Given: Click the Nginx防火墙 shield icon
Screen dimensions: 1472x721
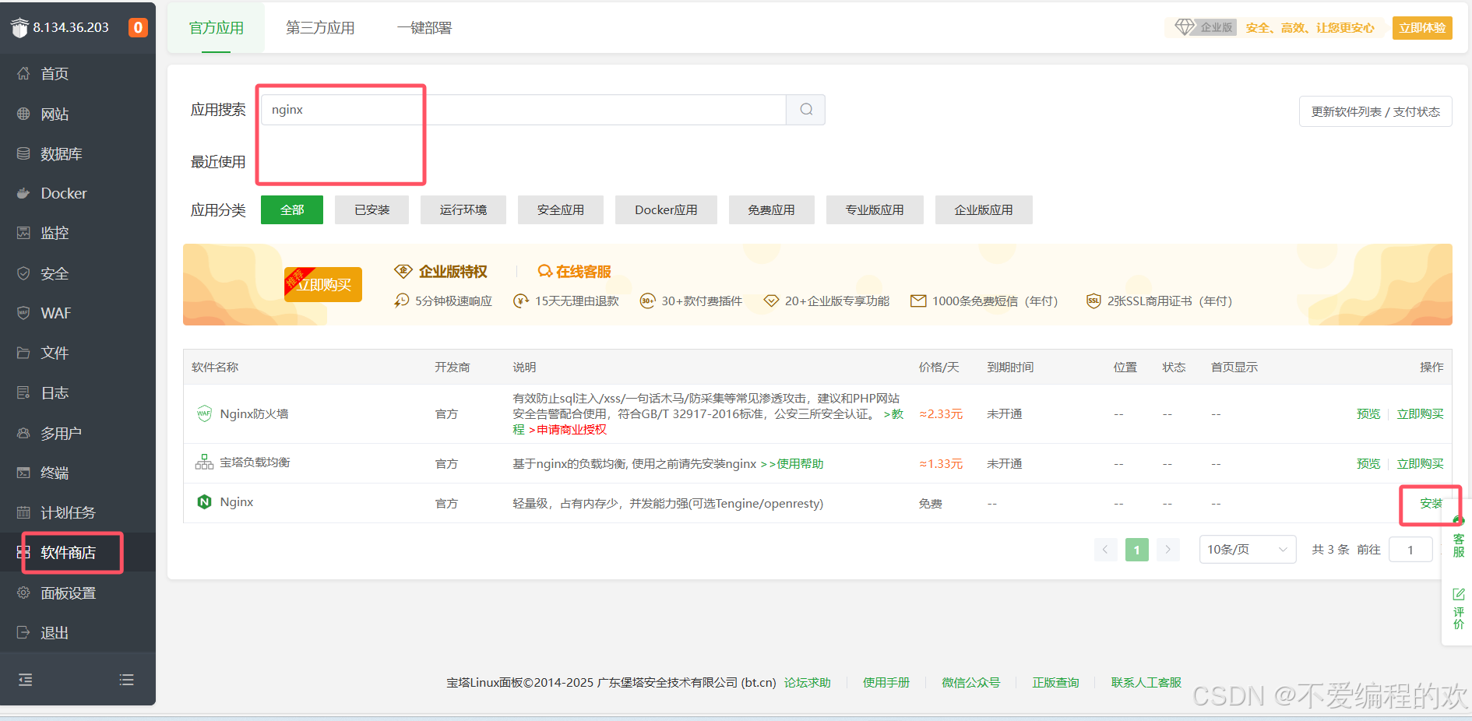Looking at the screenshot, I should tap(204, 413).
